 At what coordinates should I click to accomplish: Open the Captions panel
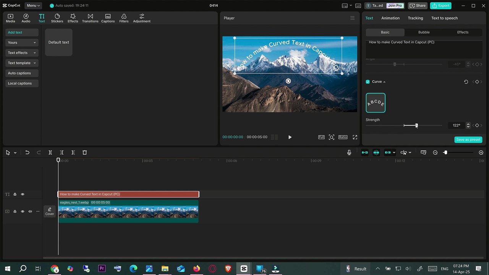[x=108, y=18]
